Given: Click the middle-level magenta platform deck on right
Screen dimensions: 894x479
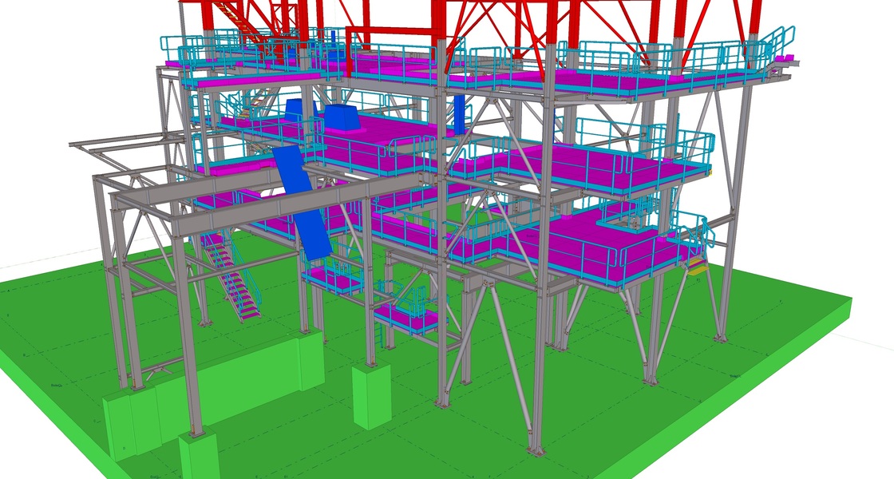Looking at the screenshot, I should [x=591, y=169].
